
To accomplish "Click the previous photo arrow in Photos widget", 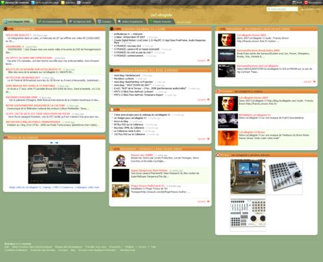I will tap(51, 142).
